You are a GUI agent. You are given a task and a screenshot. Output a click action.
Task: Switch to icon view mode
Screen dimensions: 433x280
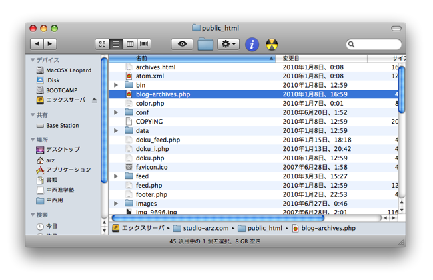[102, 44]
